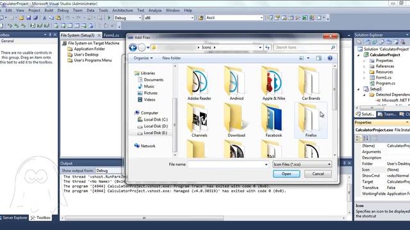Select Program.cs in Solution Explorer
The height and width of the screenshot is (230, 410).
pos(385,84)
